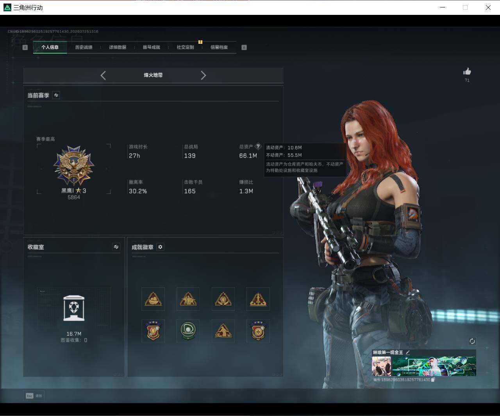Go to next mode with right chevron
The width and height of the screenshot is (500, 416).
click(203, 76)
